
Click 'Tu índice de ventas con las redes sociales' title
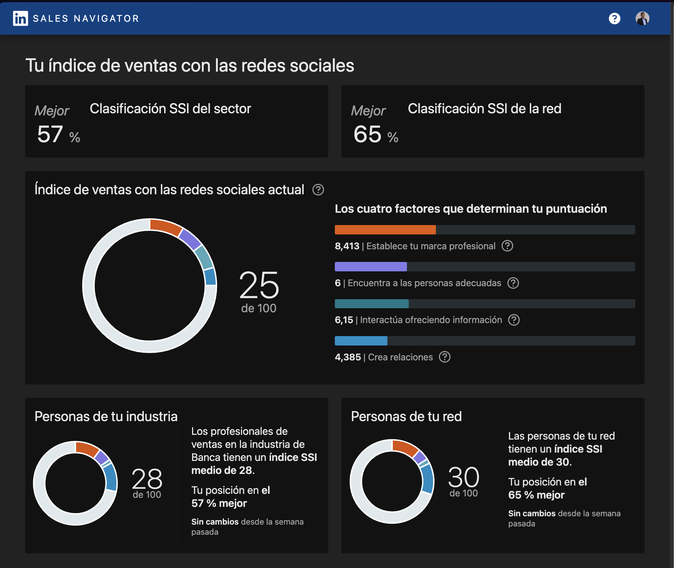(x=190, y=65)
